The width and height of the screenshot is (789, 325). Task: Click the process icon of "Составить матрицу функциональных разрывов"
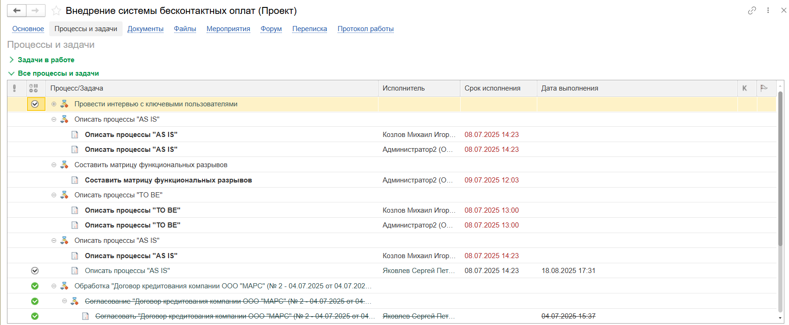[65, 165]
